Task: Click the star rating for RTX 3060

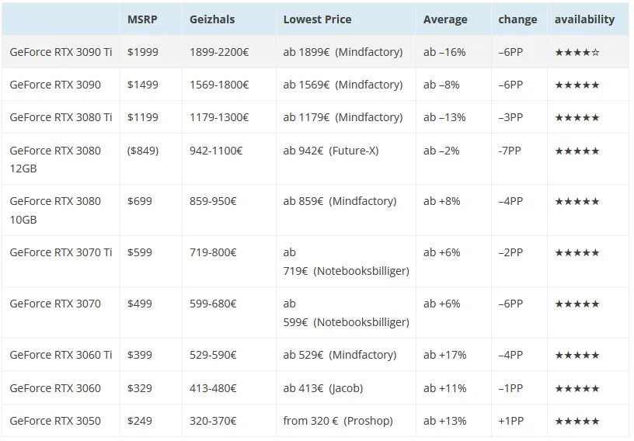Action: click(577, 388)
